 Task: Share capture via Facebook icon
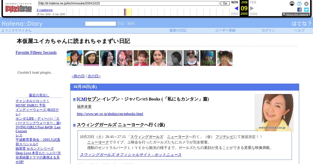click(x=299, y=10)
